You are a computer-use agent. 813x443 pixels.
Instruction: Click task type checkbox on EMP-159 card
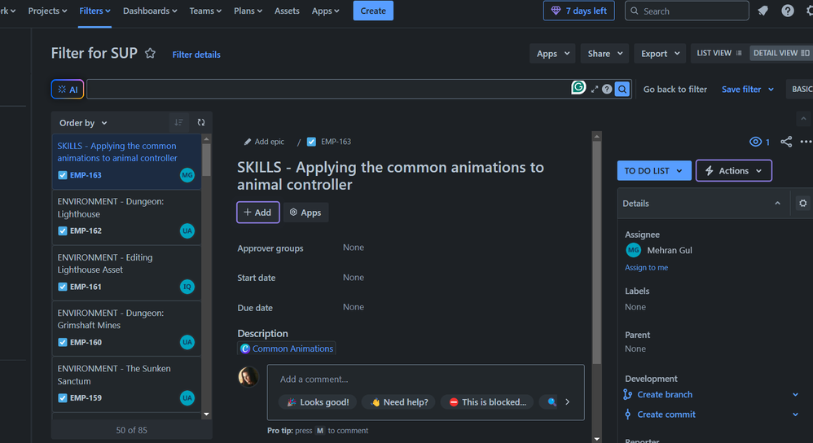[x=63, y=398]
